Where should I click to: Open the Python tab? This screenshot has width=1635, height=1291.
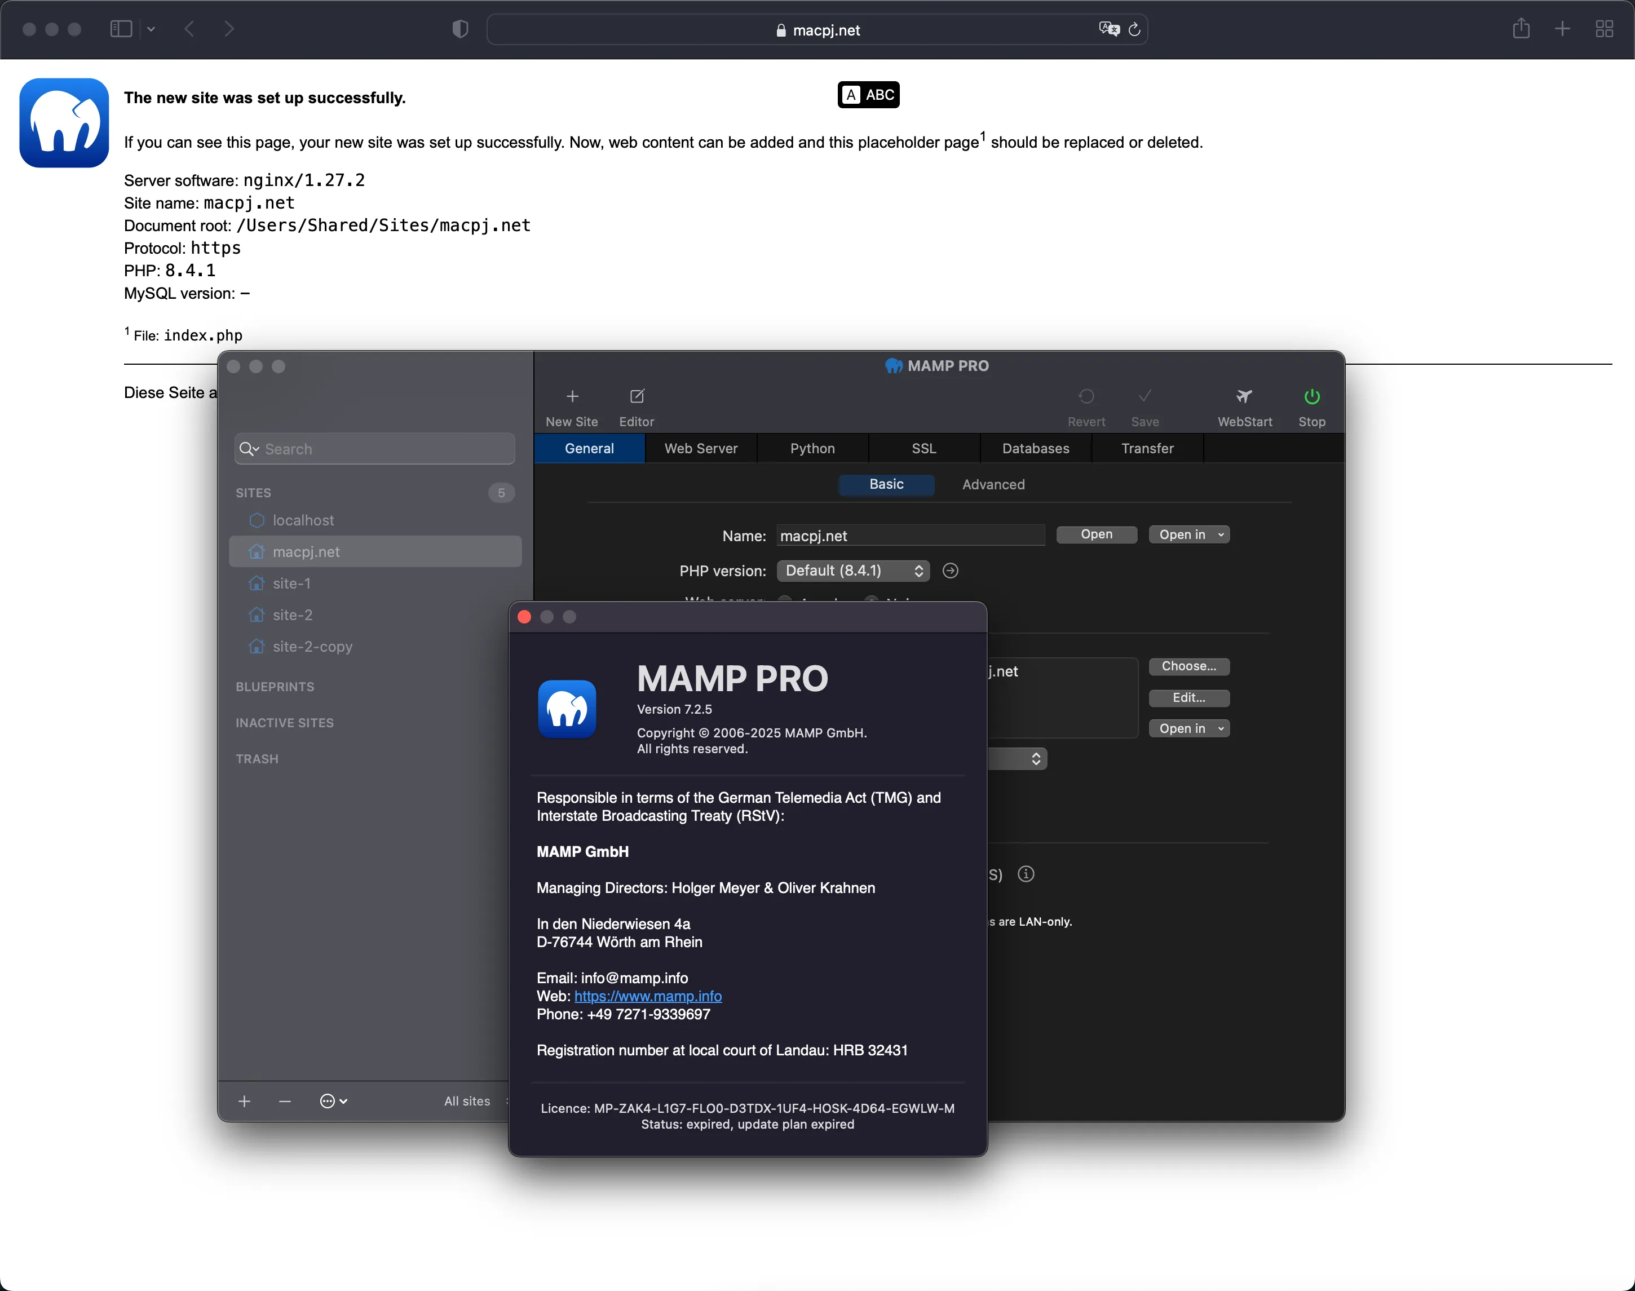[812, 448]
